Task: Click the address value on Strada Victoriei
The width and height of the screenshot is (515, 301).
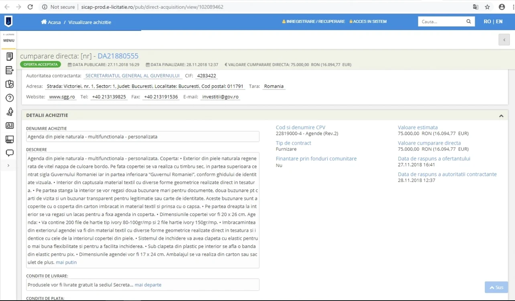Action: click(x=145, y=86)
